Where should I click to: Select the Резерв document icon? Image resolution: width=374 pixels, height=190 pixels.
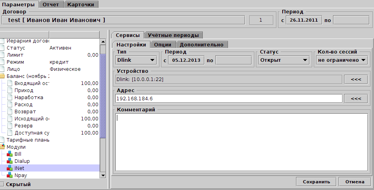tap(10, 126)
